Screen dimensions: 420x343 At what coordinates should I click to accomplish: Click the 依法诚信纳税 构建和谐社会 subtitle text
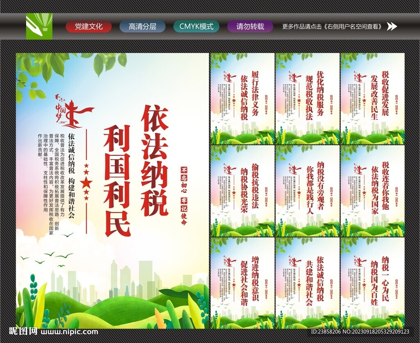point(71,176)
